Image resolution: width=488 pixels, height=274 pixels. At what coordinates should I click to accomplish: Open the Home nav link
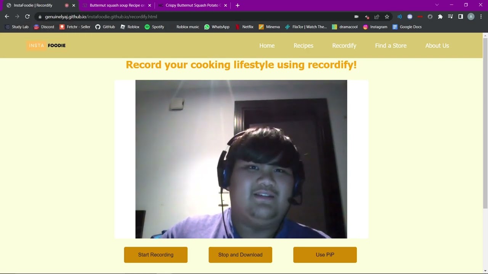tap(267, 46)
